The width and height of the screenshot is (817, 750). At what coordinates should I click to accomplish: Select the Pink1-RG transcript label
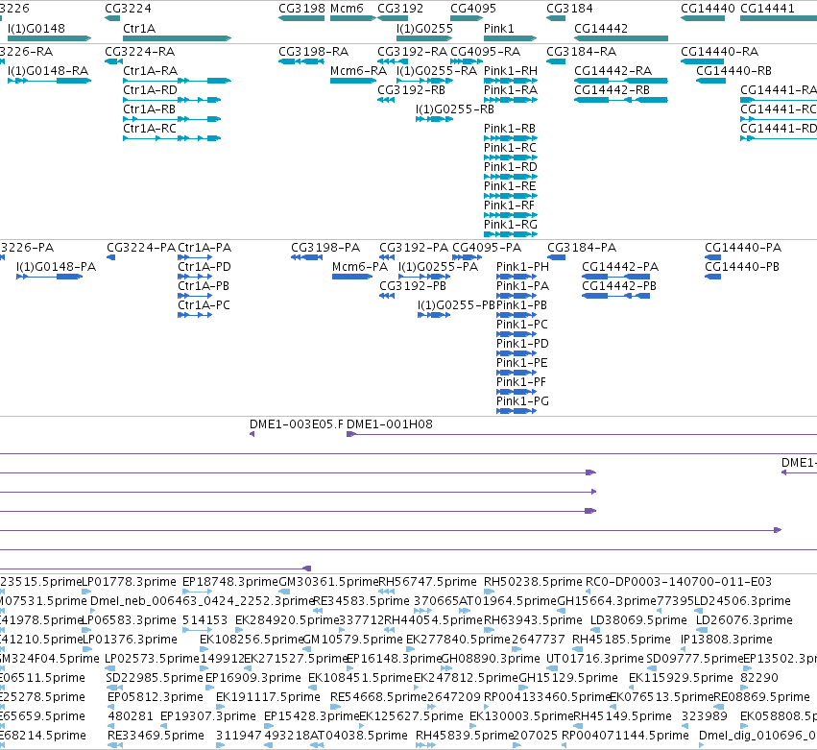[x=511, y=225]
